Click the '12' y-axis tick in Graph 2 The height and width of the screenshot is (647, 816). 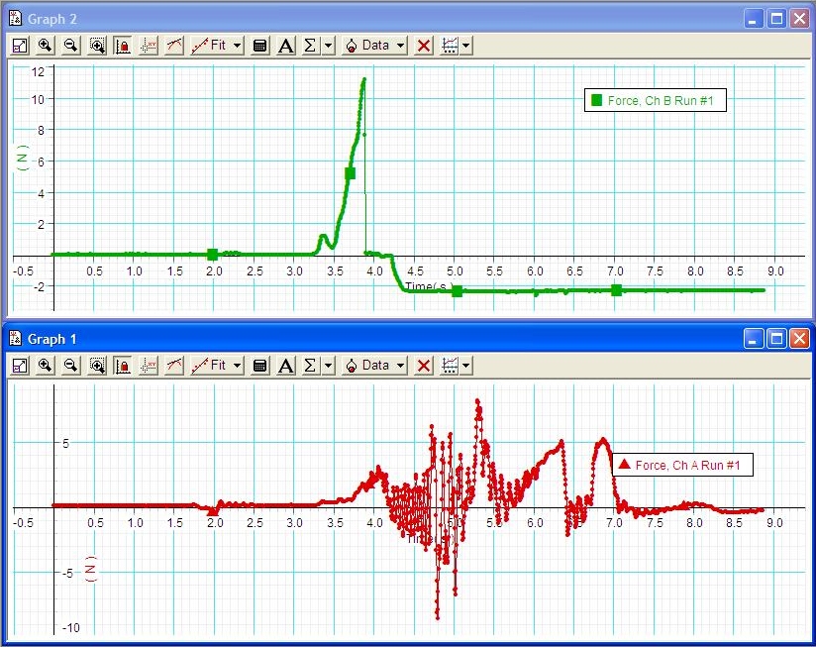coord(38,71)
